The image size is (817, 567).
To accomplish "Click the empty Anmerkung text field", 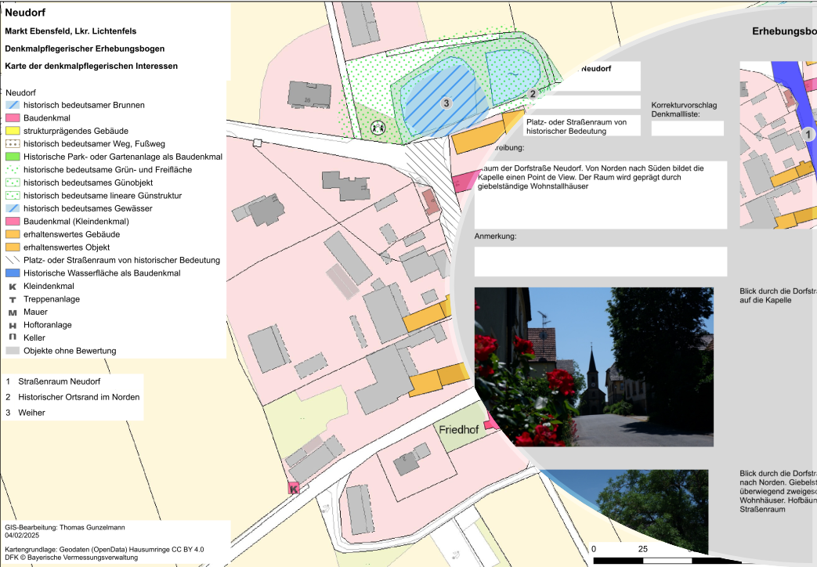I will [600, 262].
